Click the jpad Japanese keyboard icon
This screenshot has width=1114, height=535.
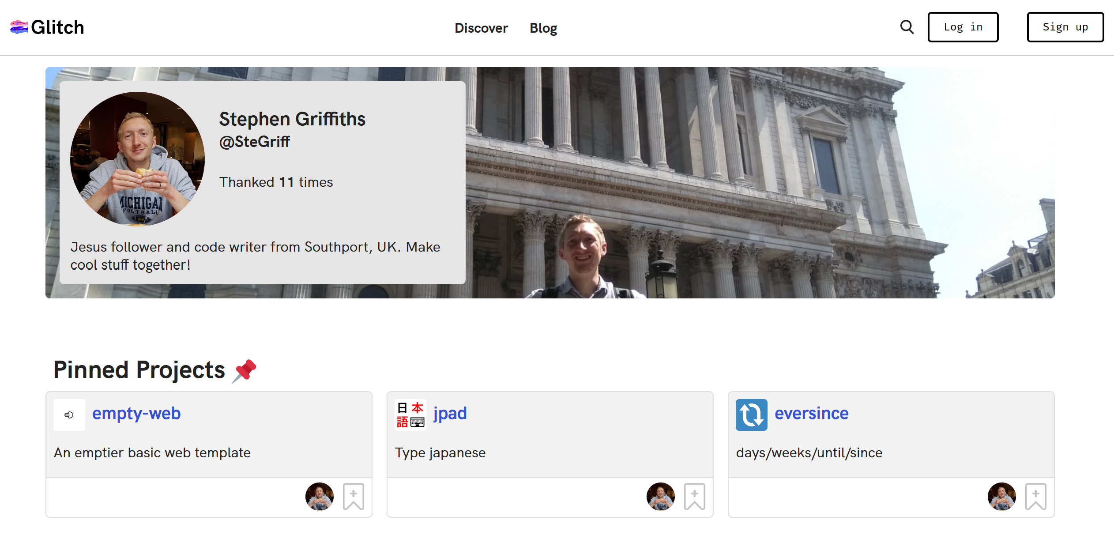pos(410,414)
